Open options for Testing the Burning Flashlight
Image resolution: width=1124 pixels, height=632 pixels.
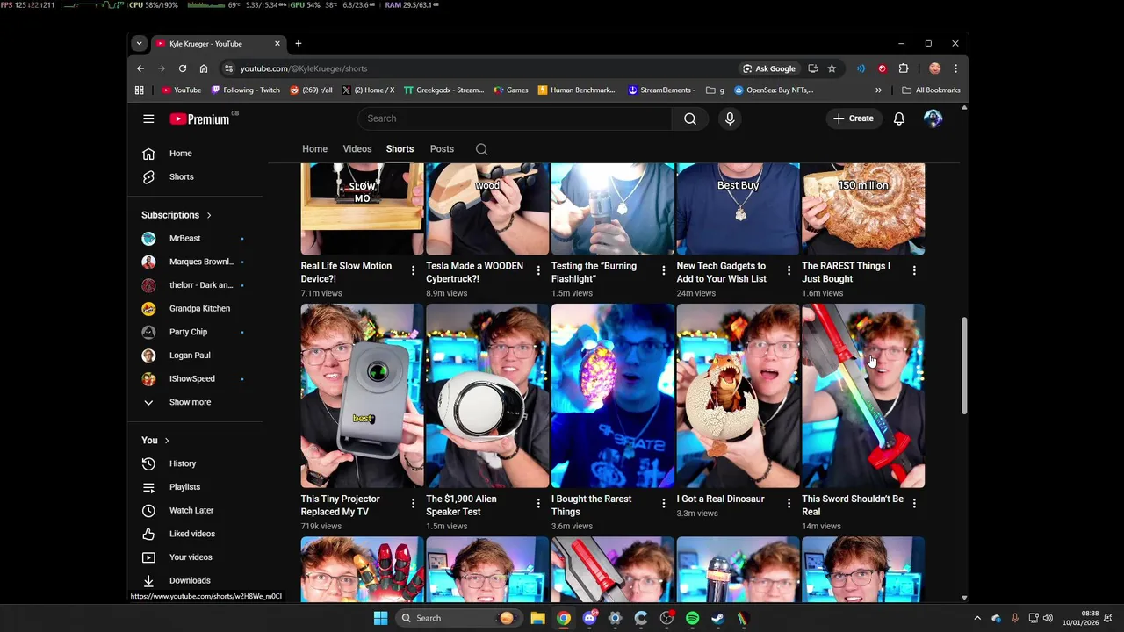click(663, 270)
